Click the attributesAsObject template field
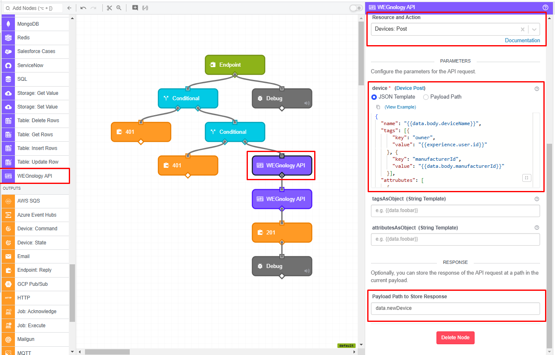Viewport: 555px width, 355px height. click(x=455, y=239)
